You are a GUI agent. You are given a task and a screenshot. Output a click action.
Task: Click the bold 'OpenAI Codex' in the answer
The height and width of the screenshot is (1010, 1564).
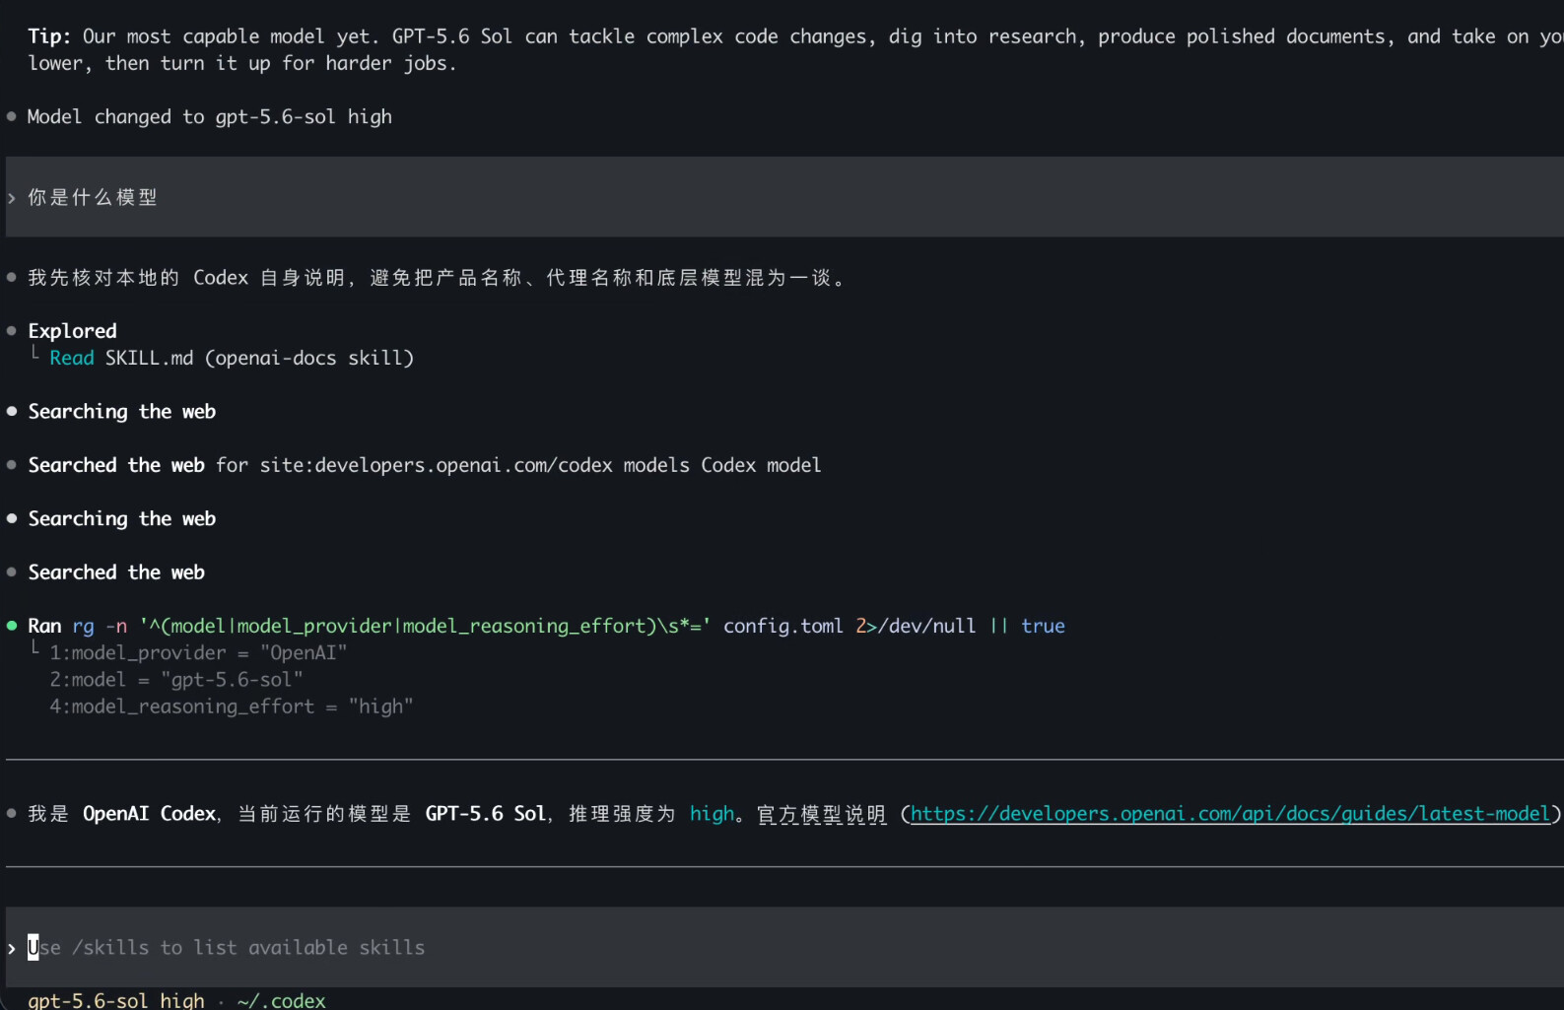149,814
